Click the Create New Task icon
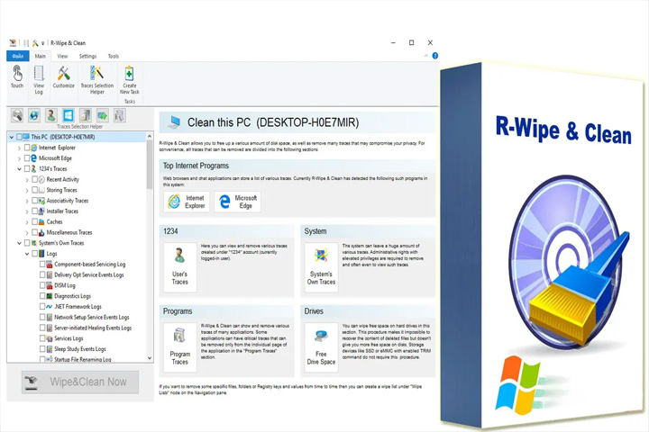 [129, 80]
